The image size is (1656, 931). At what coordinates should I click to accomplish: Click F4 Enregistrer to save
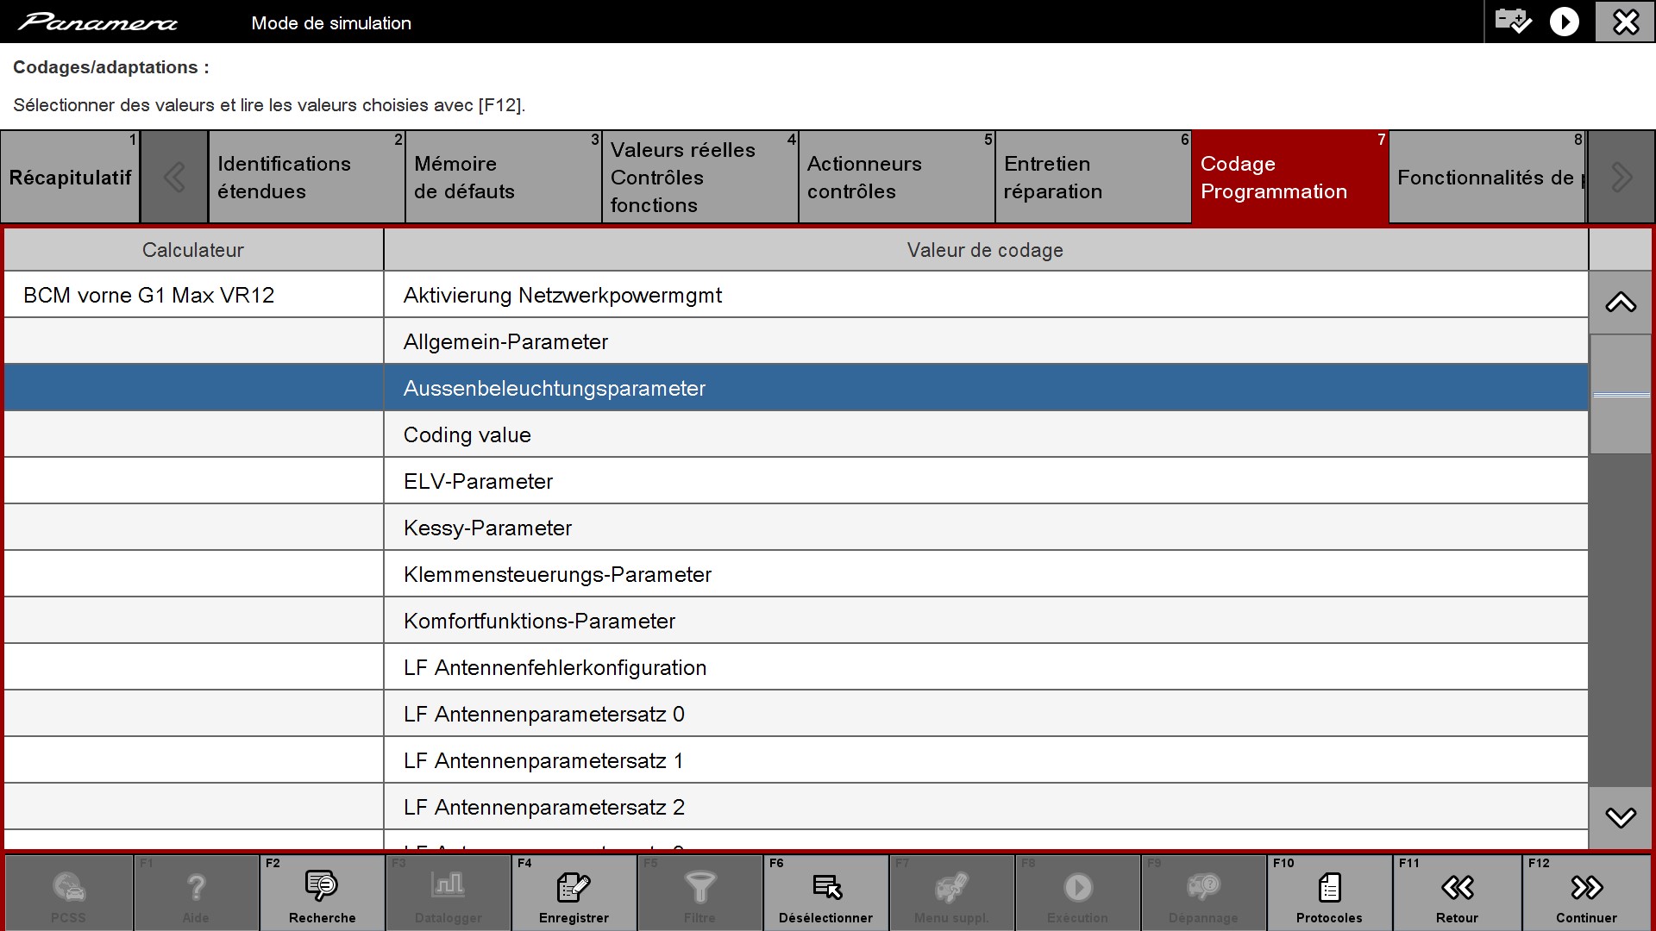pyautogui.click(x=574, y=892)
